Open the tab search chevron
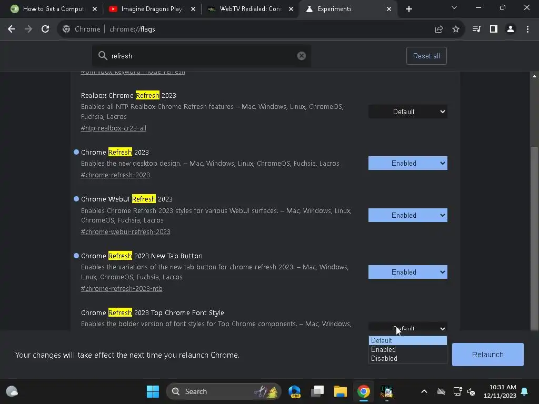This screenshot has width=539, height=404. [x=454, y=7]
